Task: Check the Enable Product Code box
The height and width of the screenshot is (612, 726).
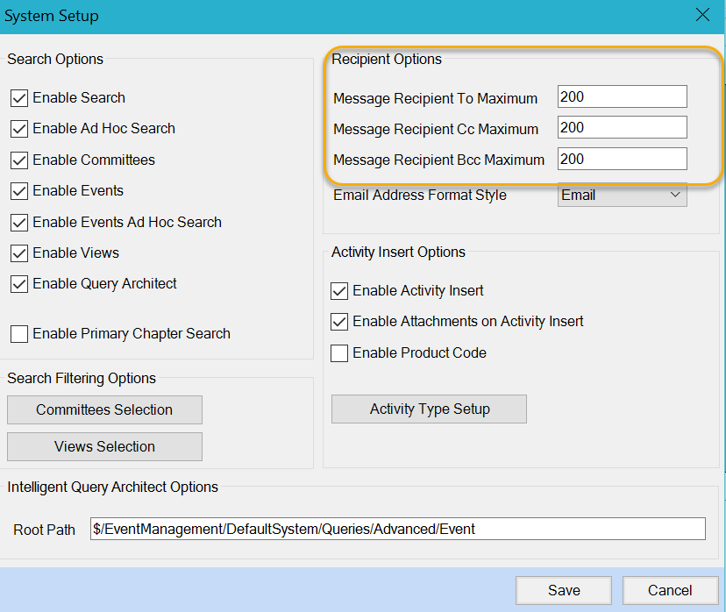Action: (339, 353)
